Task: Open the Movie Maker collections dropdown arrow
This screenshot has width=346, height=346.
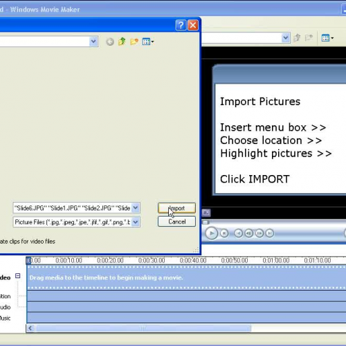Action: pyautogui.click(x=286, y=37)
